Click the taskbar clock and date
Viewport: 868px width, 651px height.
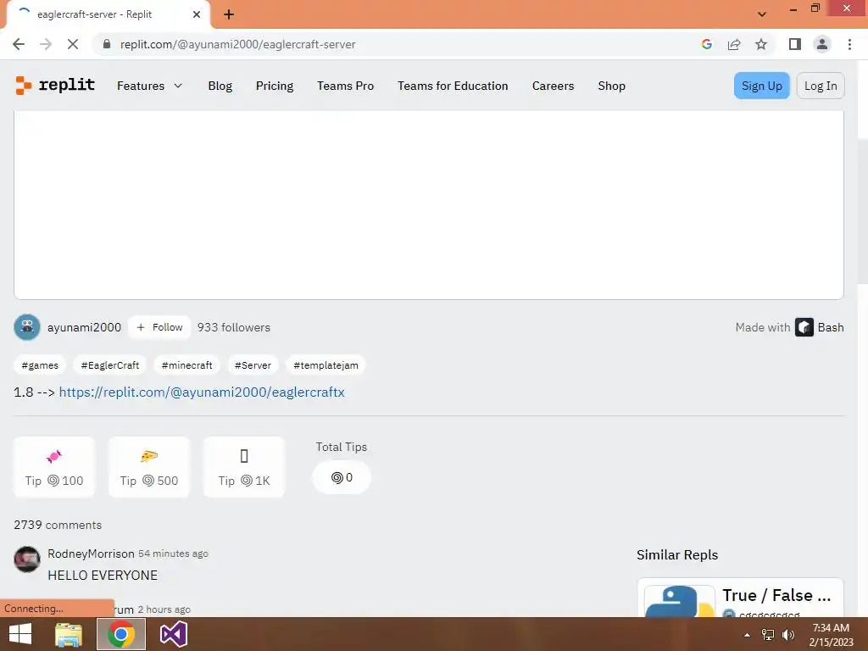click(x=831, y=635)
